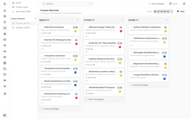The height and width of the screenshot is (119, 191).
Task: Tick Werkzeichnungen Theke checkbox
Action: [87, 27]
